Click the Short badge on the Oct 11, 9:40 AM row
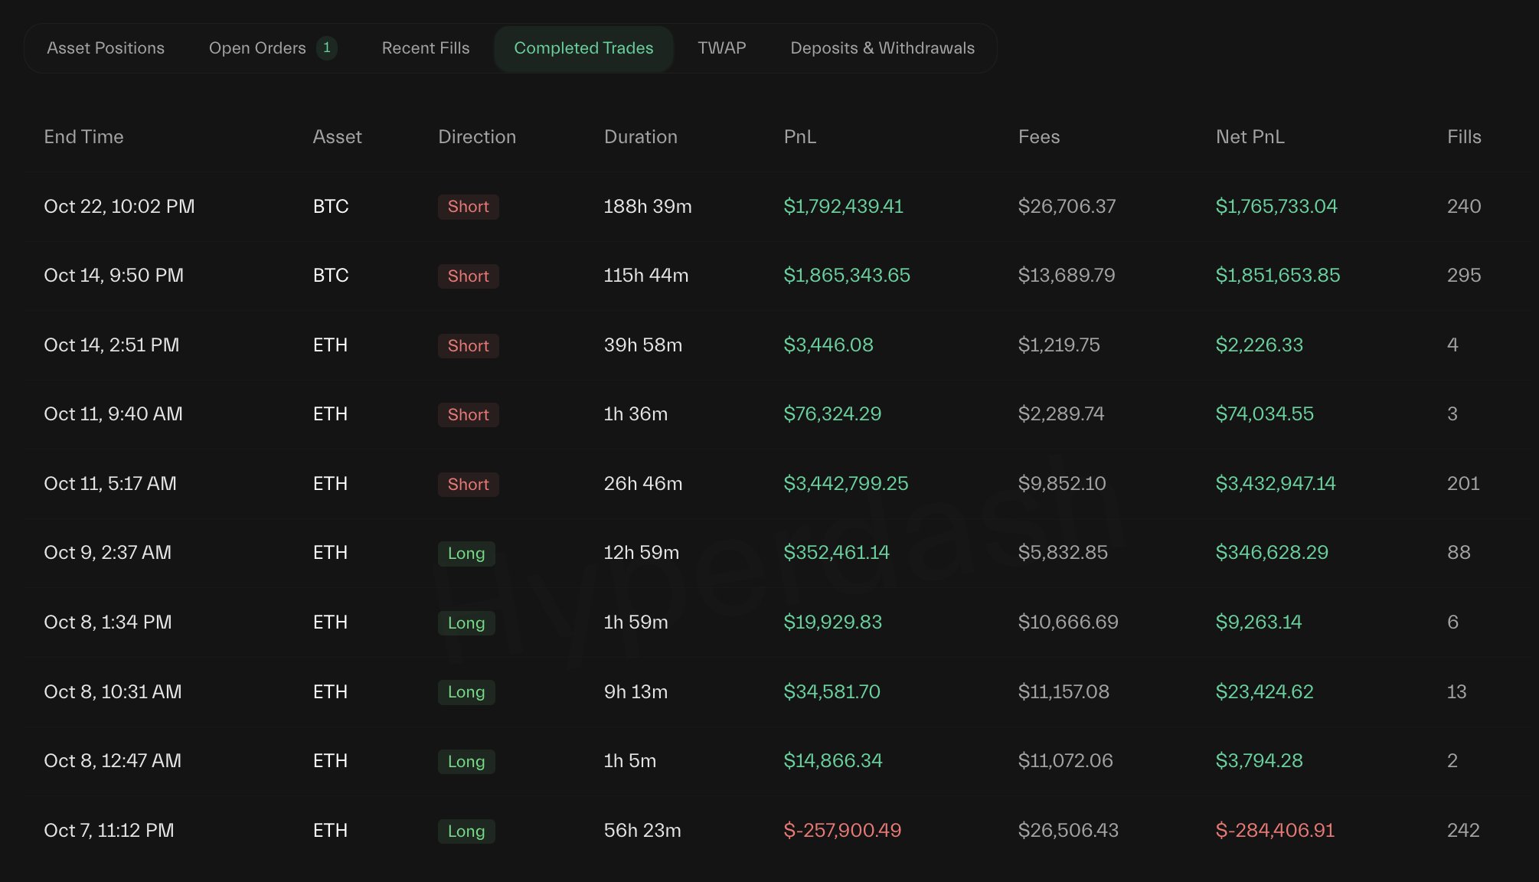 click(x=468, y=415)
